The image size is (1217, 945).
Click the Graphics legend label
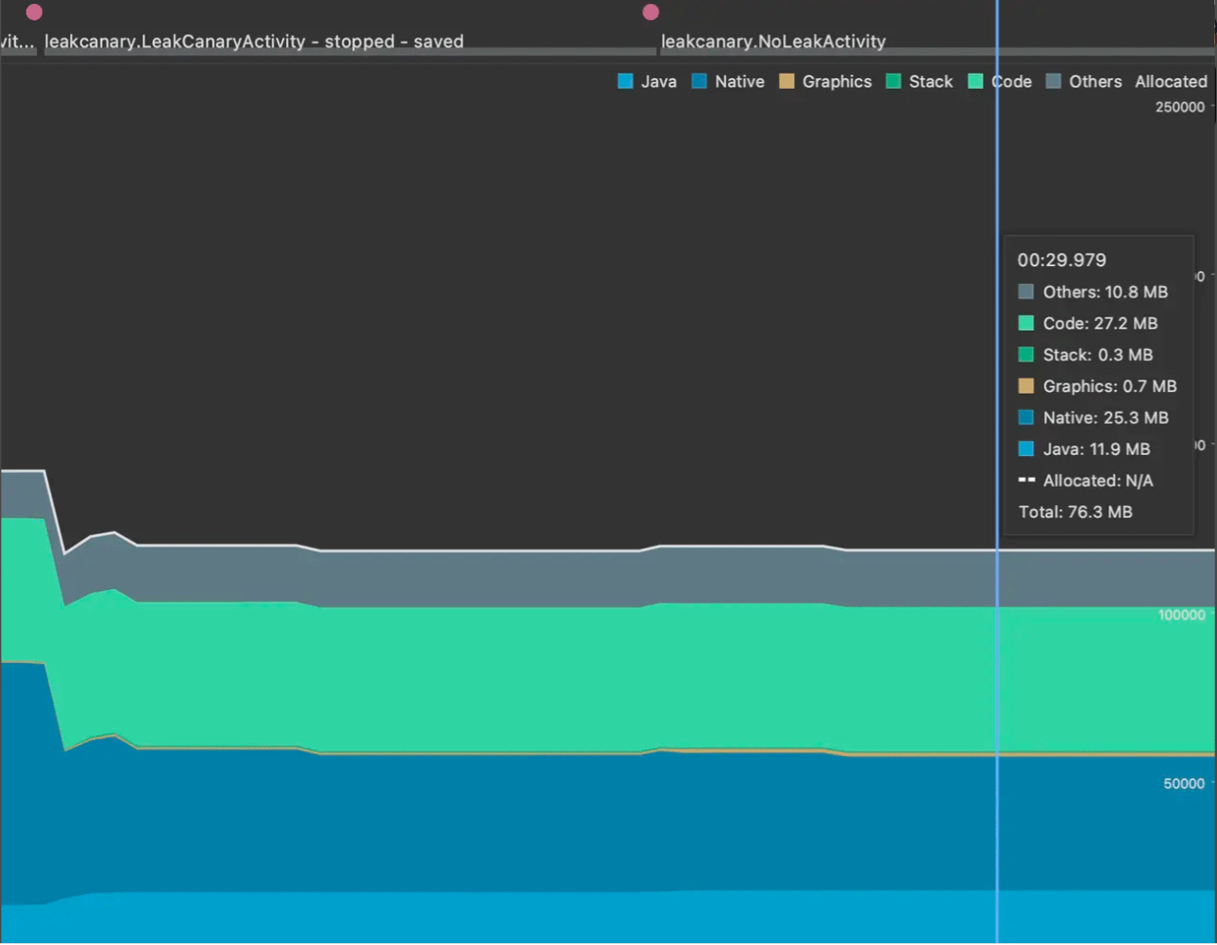point(837,82)
